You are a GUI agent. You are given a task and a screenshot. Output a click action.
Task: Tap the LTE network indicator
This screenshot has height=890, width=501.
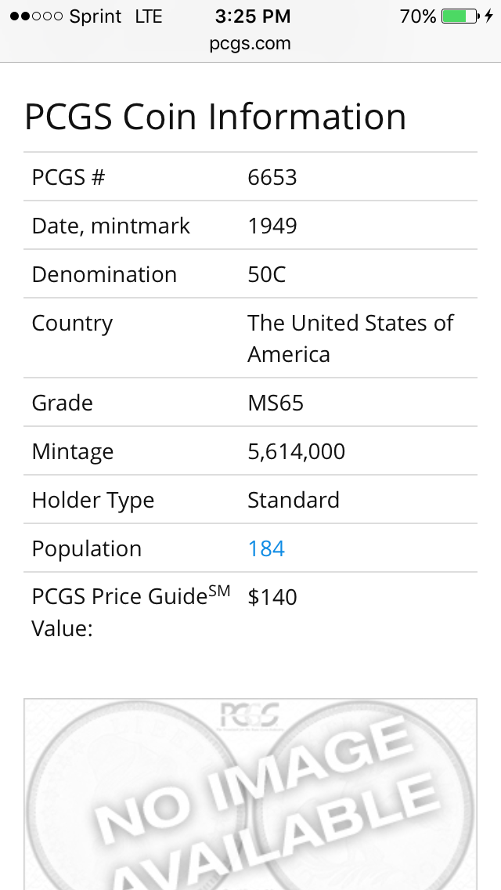[149, 16]
